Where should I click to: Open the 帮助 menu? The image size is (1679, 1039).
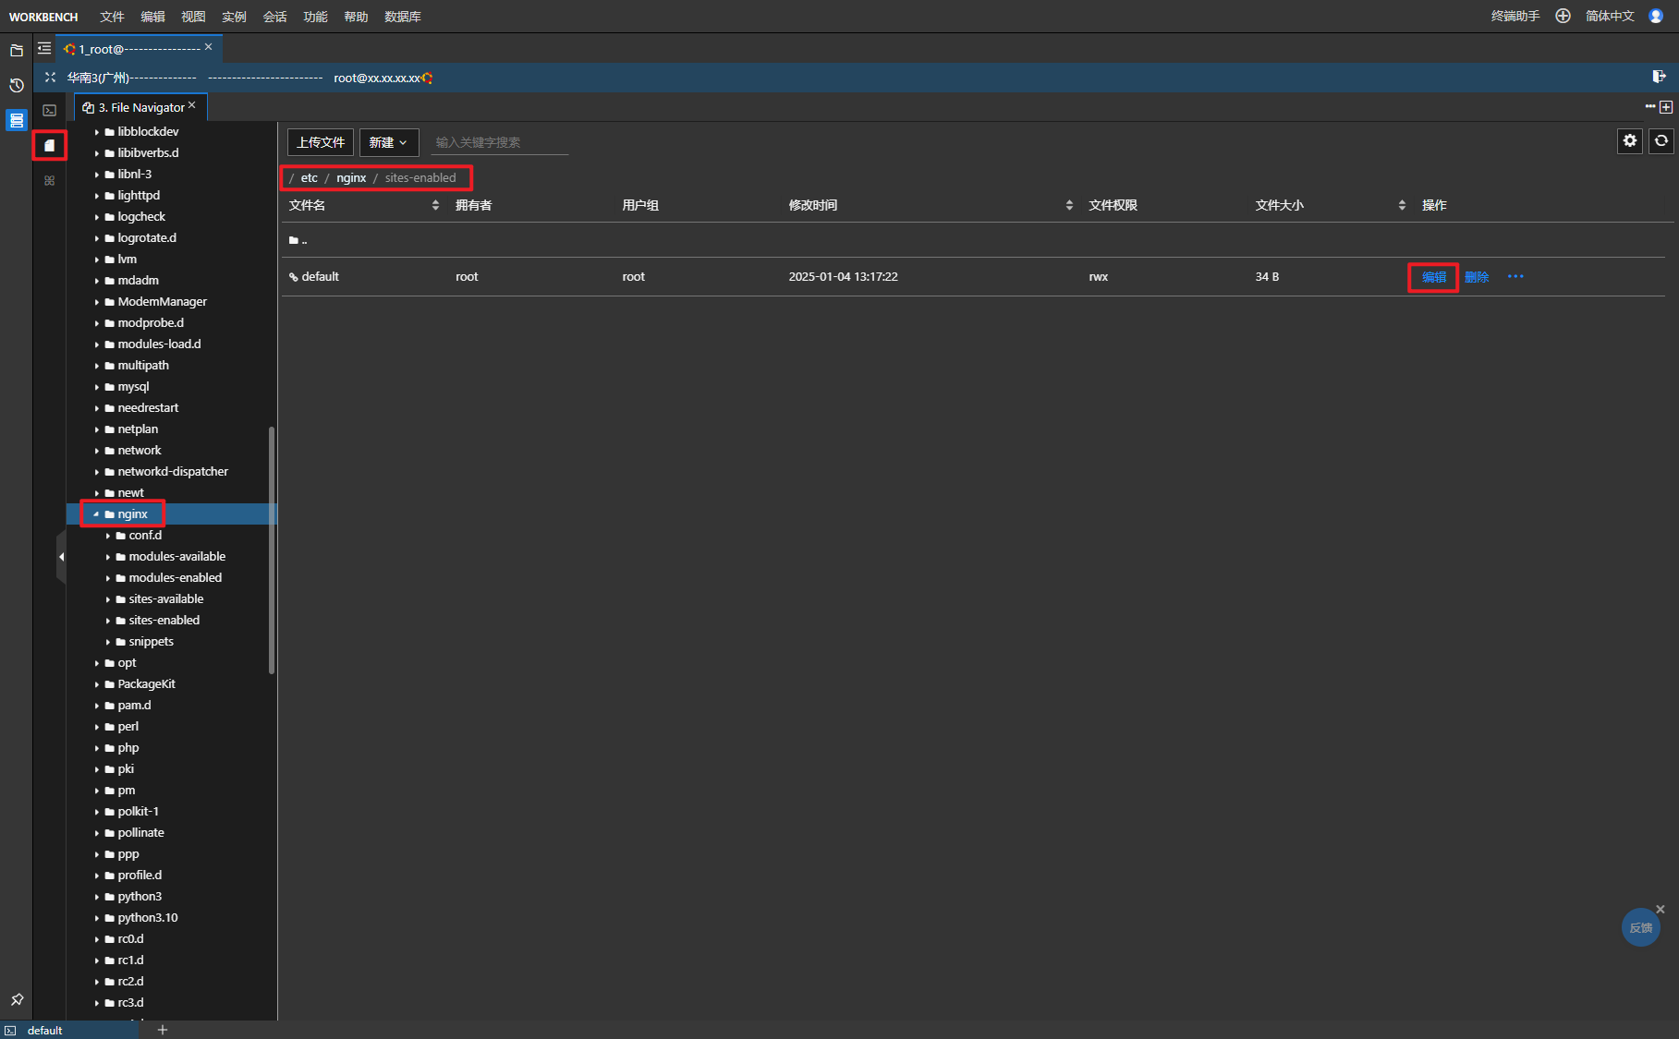[x=356, y=17]
